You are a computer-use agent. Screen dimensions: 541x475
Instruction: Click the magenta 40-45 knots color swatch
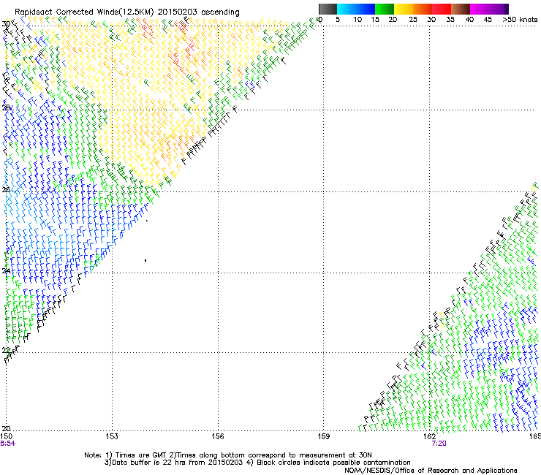point(480,9)
